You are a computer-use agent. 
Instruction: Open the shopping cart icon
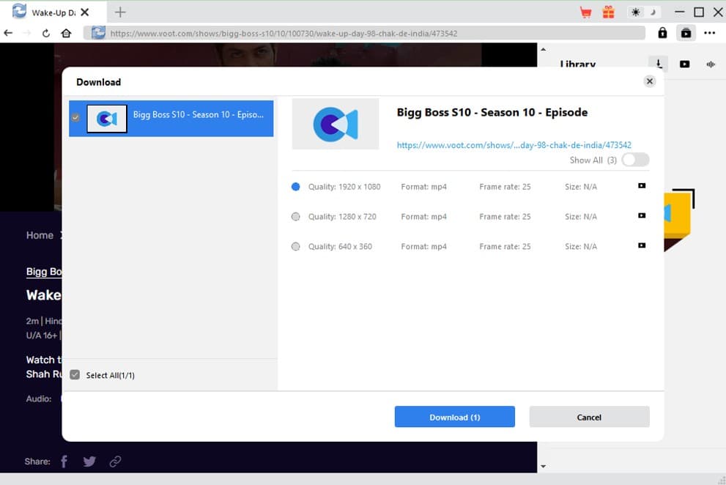[585, 12]
